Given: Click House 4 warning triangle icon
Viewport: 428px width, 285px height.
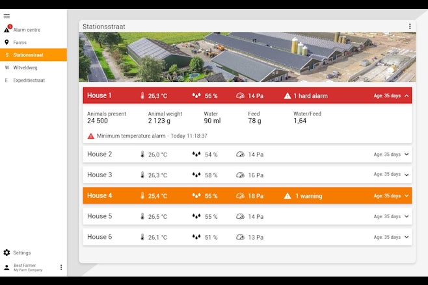Looking at the screenshot, I should tap(288, 196).
